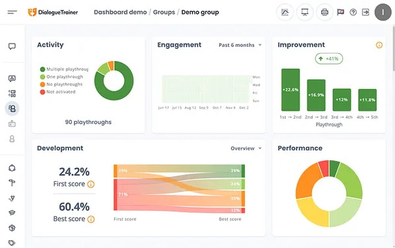
Task: Click the printer icon
Action: [x=325, y=12]
